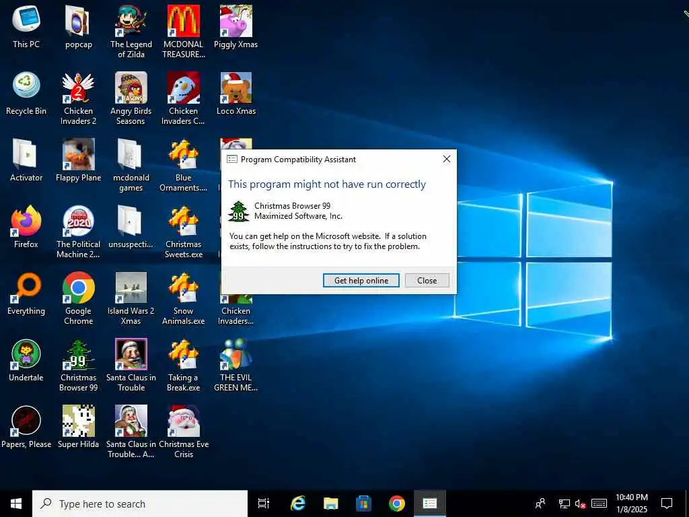Select the Santa Claus in Trouble icon
Image resolution: width=689 pixels, height=517 pixels.
pos(131,354)
